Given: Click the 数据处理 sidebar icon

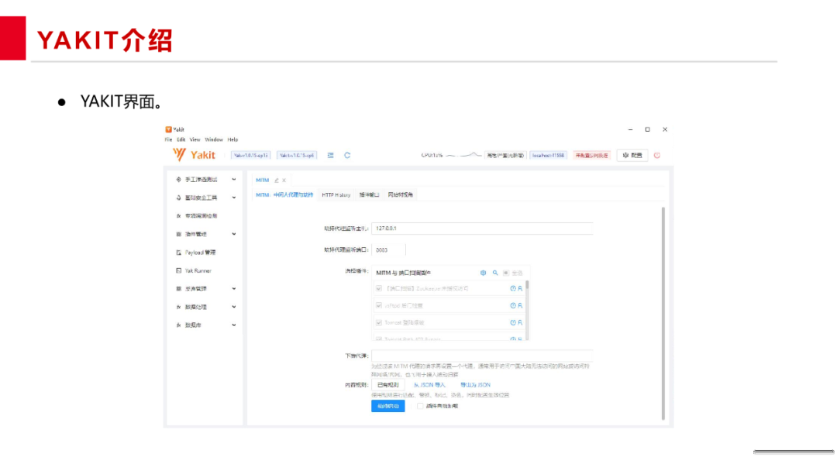Looking at the screenshot, I should [178, 307].
